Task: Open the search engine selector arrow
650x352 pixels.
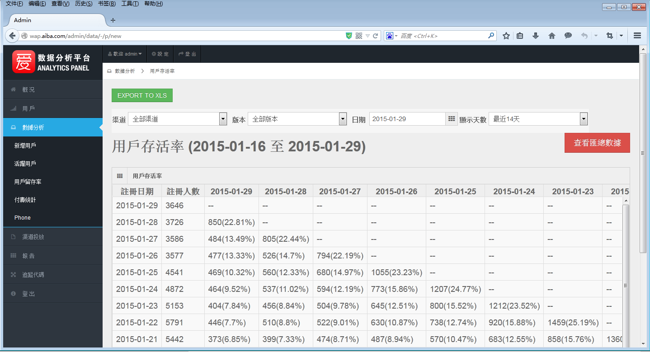Action: [396, 36]
